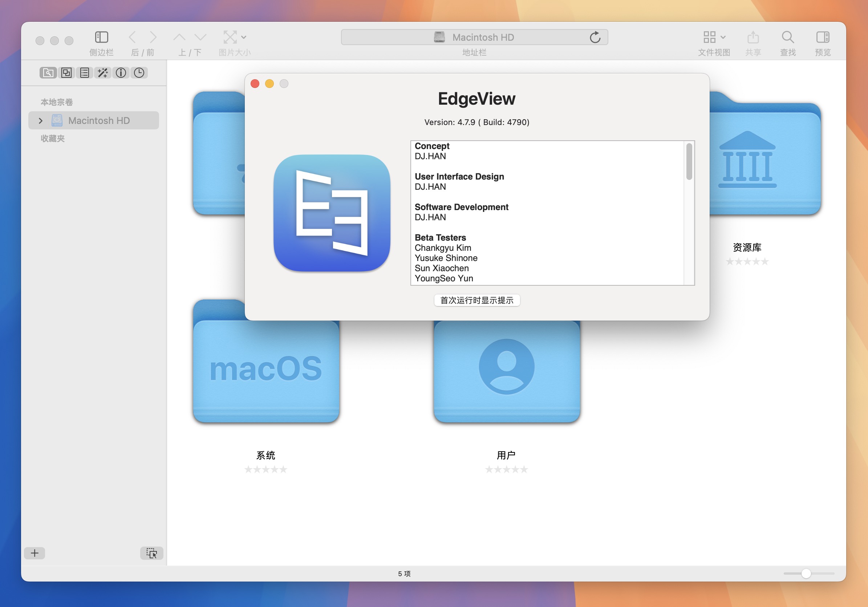Viewport: 868px width, 607px height.
Task: Go back with the left arrow
Action: (132, 37)
